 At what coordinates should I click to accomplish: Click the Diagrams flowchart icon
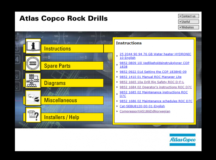[x=33, y=80]
